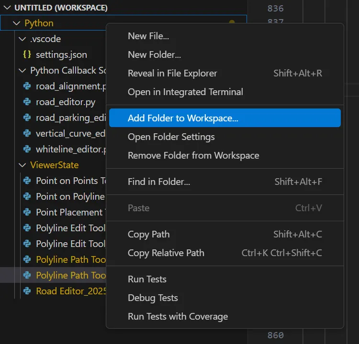This screenshot has width=359, height=344.
Task: Choose New File... from context menu
Action: click(225, 36)
